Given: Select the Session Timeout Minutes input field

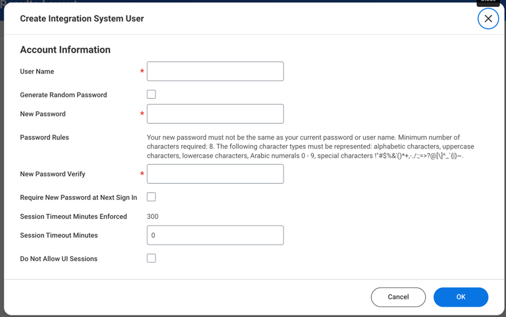Looking at the screenshot, I should pos(215,235).
